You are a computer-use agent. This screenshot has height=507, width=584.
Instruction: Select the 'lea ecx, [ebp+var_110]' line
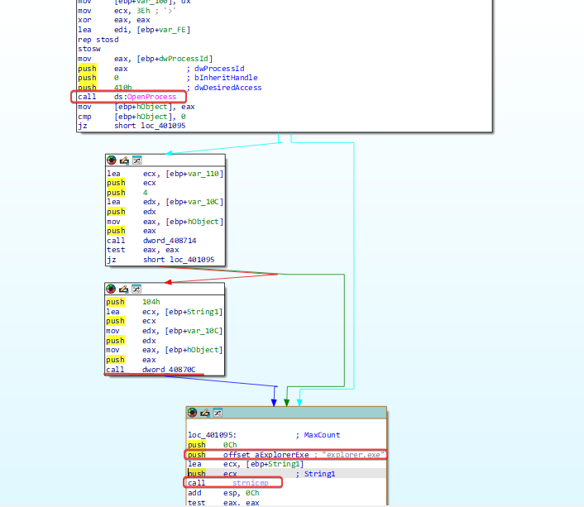165,174
